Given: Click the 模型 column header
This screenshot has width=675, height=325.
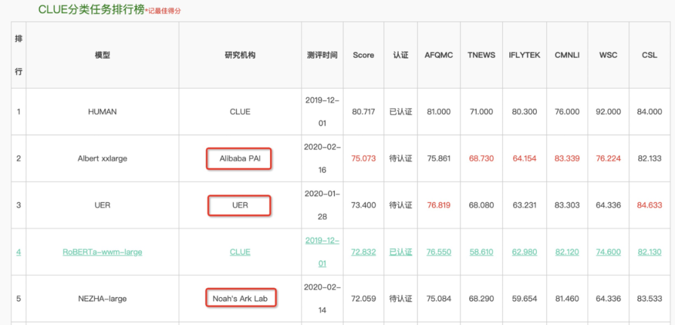Looking at the screenshot, I should pyautogui.click(x=102, y=55).
